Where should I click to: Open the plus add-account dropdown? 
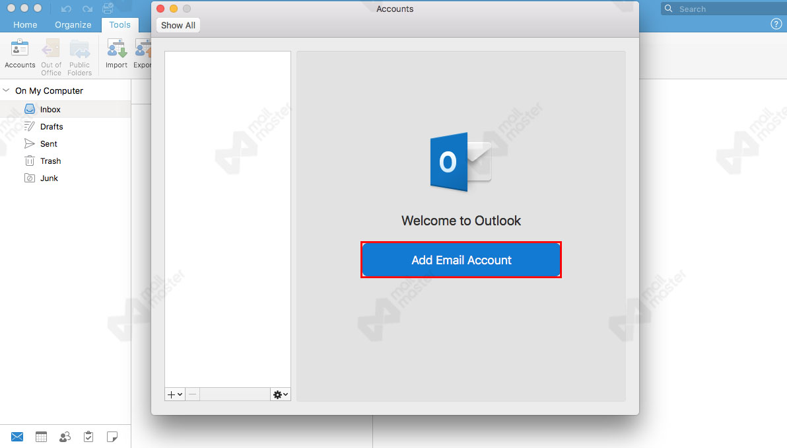click(x=174, y=394)
